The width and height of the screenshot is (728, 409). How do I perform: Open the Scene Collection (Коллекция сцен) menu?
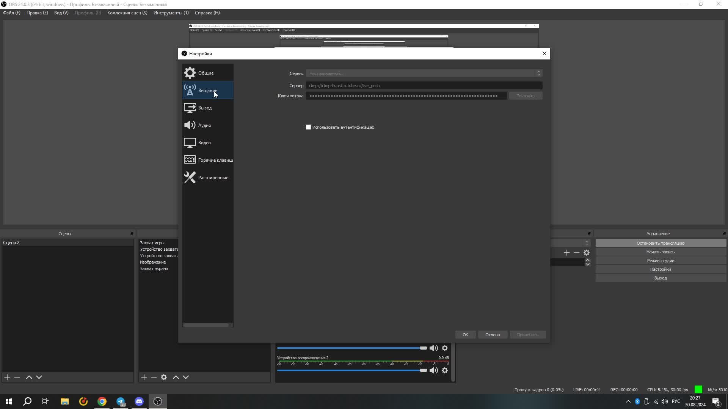coord(127,13)
